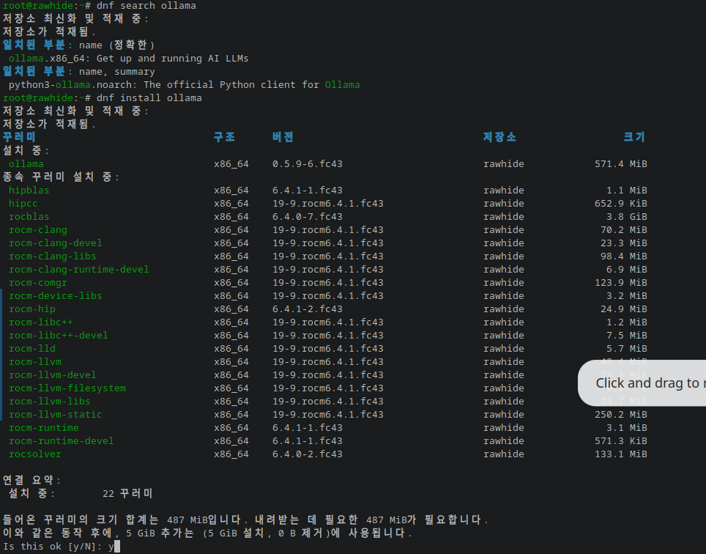
Task: Click the hipblas size "1.1 MiB"
Action: click(x=627, y=190)
